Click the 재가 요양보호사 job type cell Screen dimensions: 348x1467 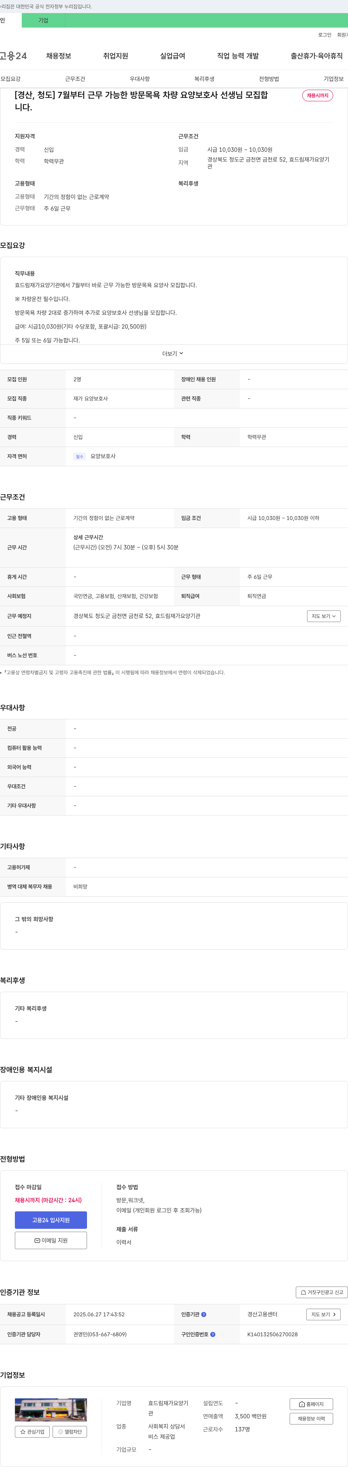90,399
